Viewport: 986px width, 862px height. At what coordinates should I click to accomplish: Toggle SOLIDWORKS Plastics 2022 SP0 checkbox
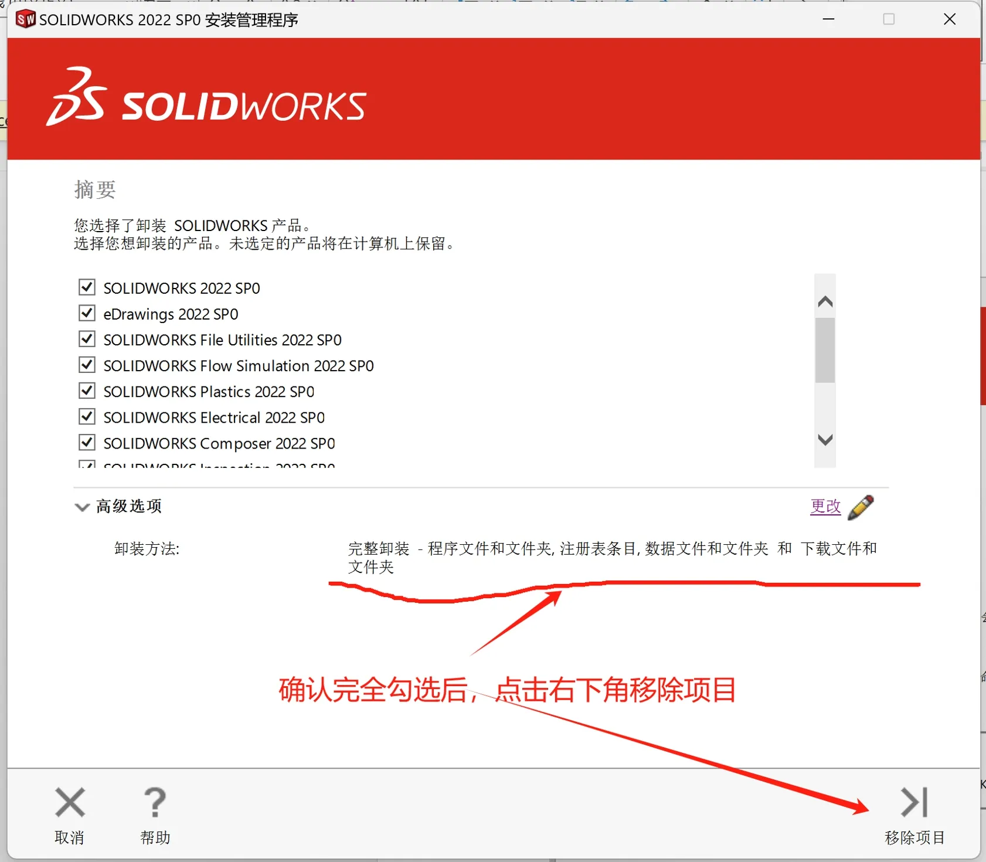(x=87, y=391)
